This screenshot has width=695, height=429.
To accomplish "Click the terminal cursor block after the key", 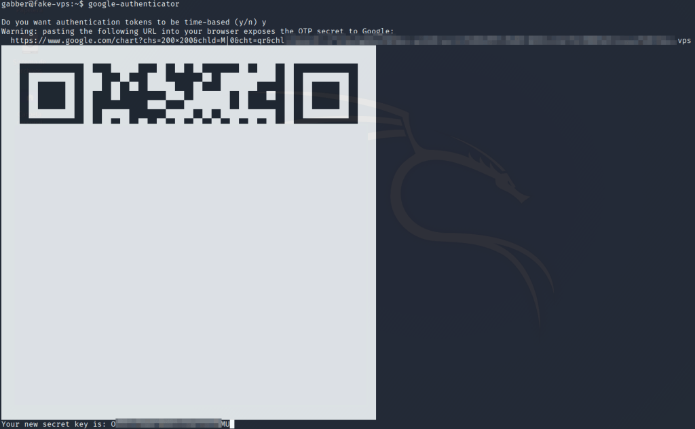I will tap(232, 424).
